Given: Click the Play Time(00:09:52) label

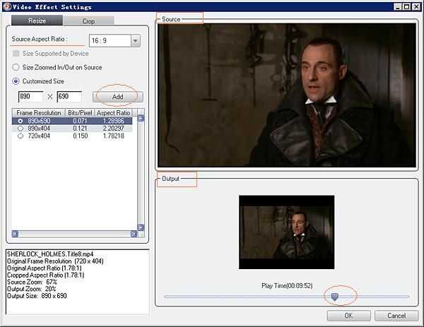Looking at the screenshot, I should (287, 285).
